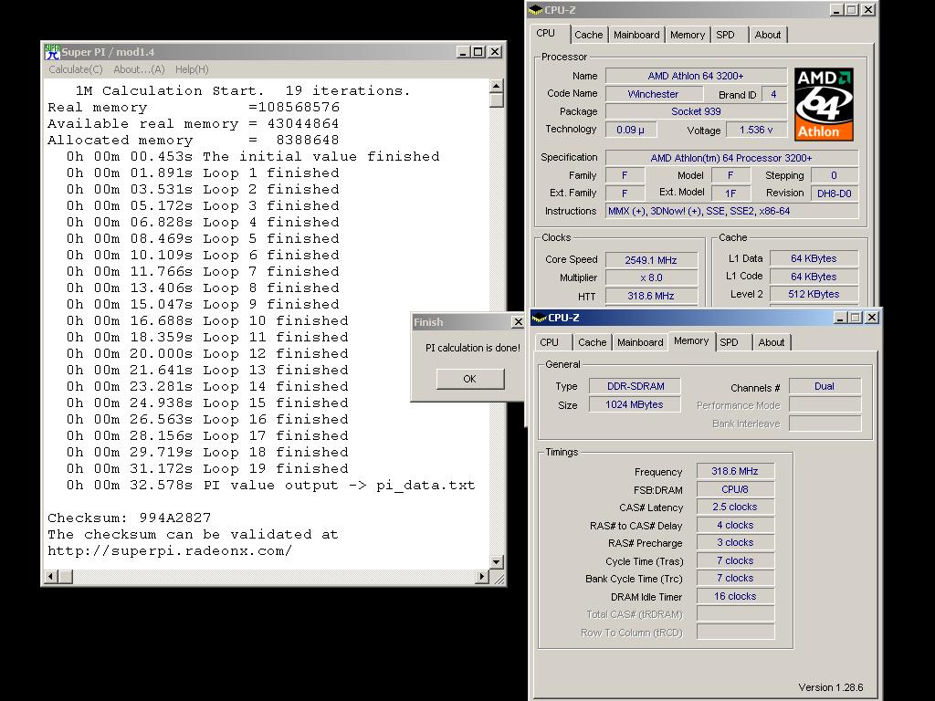Open Cache tab in lower CPU-Z window
Screen dimensions: 935x701
point(592,342)
